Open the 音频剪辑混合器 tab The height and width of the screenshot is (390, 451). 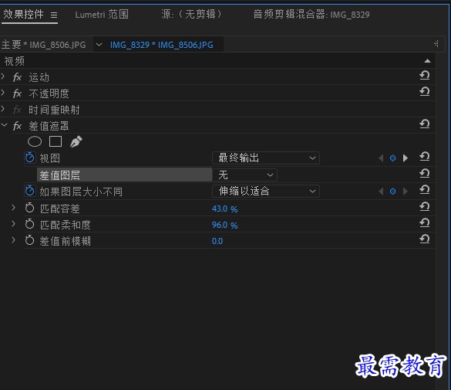(x=311, y=15)
